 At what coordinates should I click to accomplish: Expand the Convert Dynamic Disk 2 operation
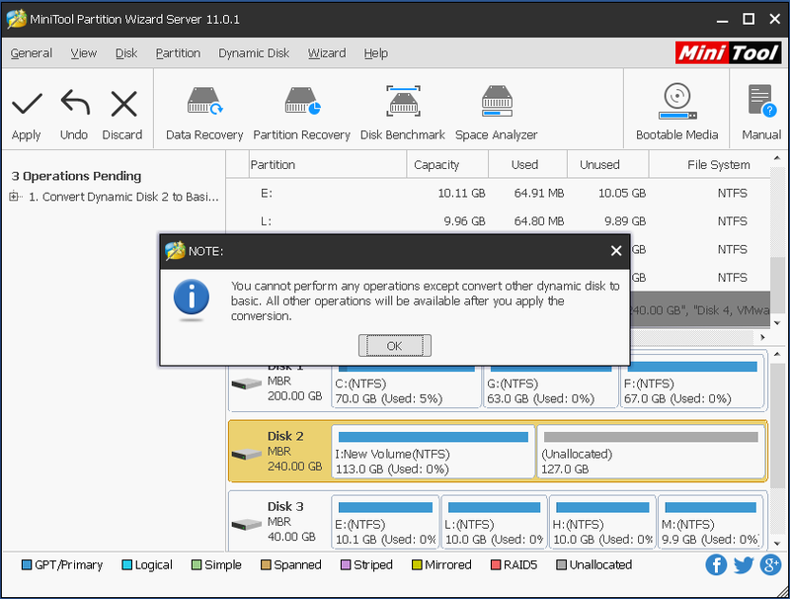(x=14, y=196)
